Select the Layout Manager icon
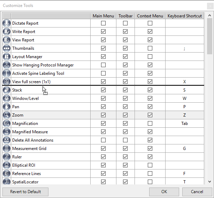214x198 pixels. point(7,57)
